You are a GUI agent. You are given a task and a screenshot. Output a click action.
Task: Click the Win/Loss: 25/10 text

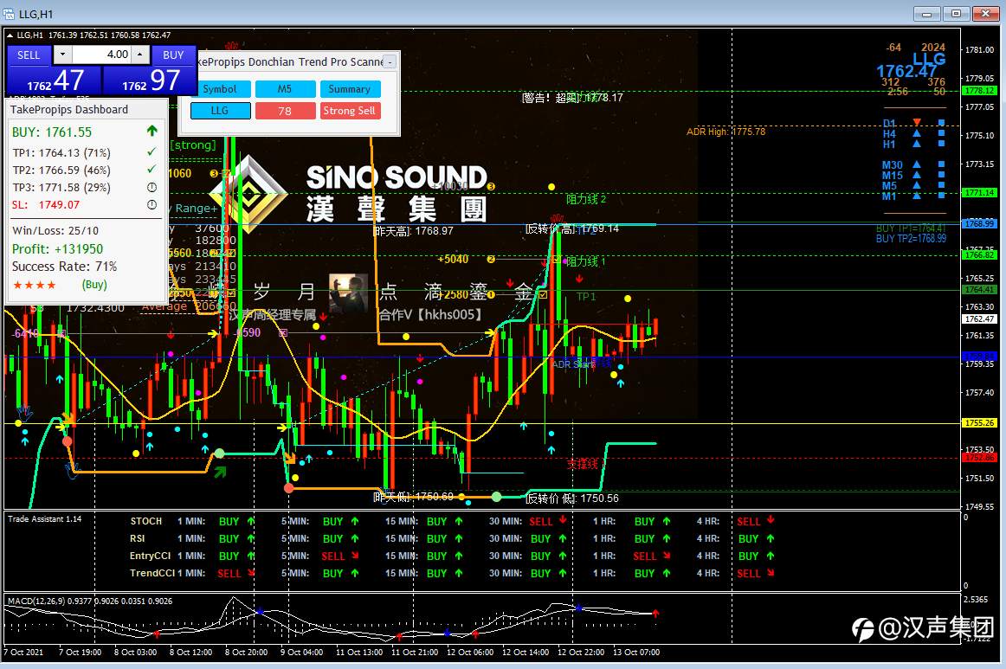coord(55,230)
